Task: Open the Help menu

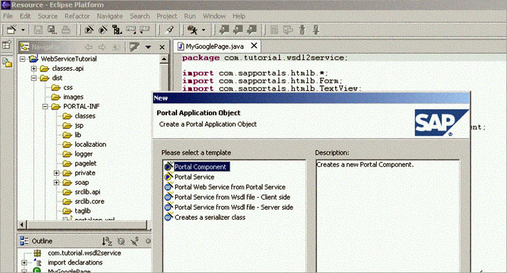Action: click(239, 16)
